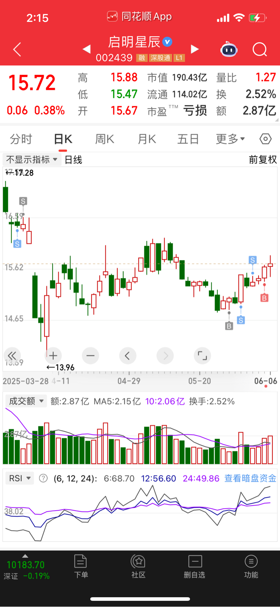The width and height of the screenshot is (280, 607).
Task: Jump to earliest data double-chevron button
Action: (x=12, y=356)
